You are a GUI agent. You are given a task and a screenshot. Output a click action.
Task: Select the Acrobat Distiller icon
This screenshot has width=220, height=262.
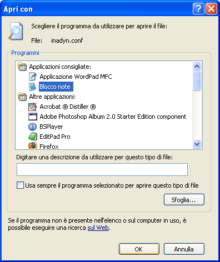coord(32,107)
